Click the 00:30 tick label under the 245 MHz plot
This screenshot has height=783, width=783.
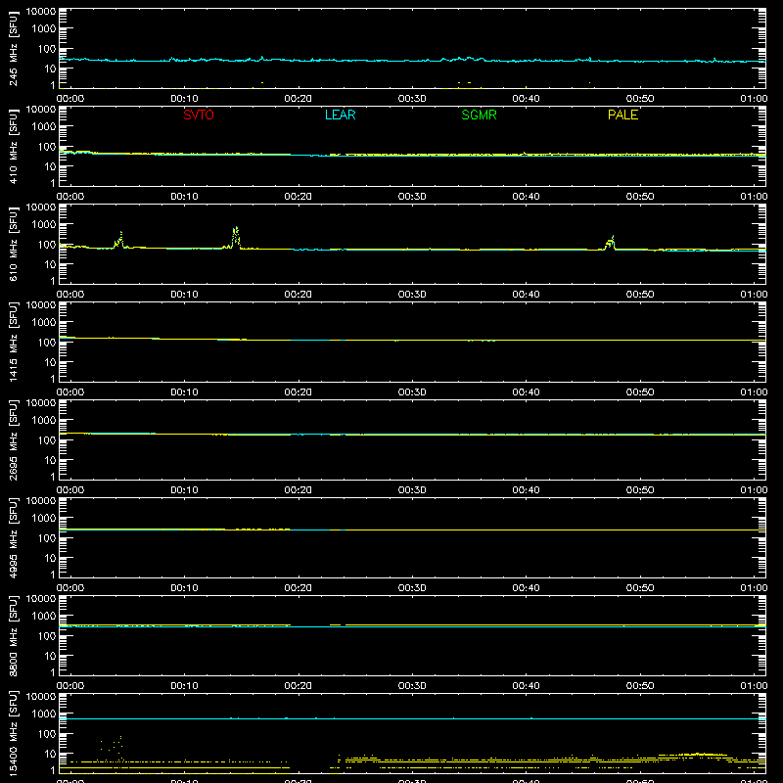(412, 99)
